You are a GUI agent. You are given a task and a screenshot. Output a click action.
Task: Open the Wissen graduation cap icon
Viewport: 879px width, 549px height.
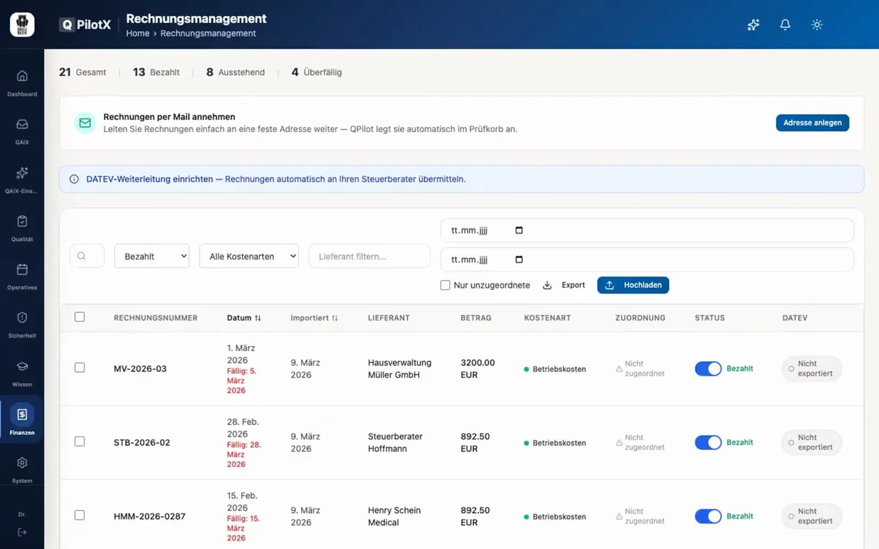click(22, 366)
